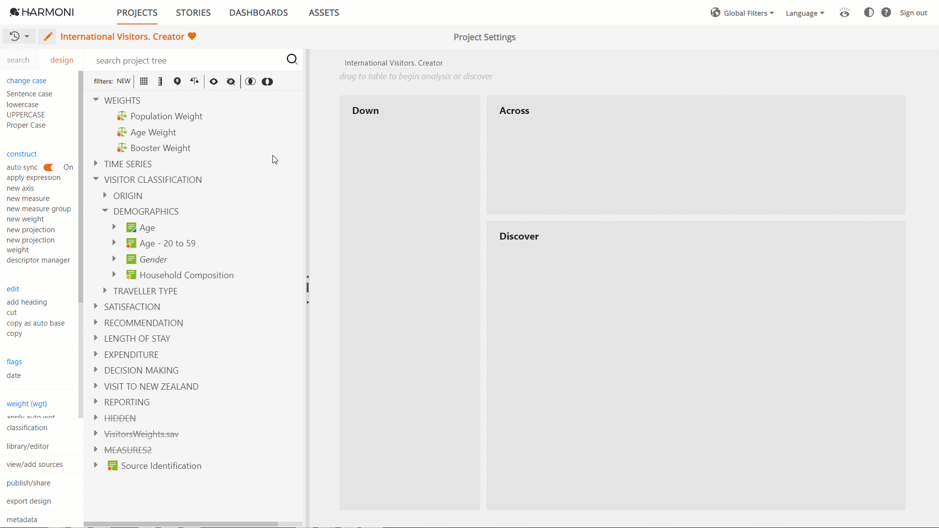Collapse the DEMOGRAPHICS folder
Image resolution: width=939 pixels, height=528 pixels.
click(105, 211)
